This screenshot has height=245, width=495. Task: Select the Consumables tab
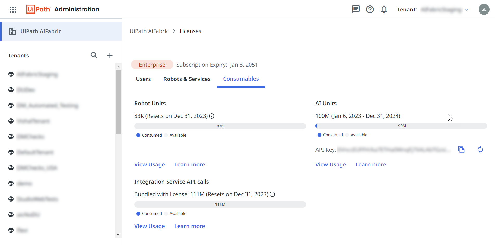[241, 79]
